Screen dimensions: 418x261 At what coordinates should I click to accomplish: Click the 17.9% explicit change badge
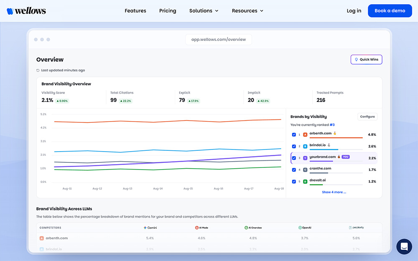pyautogui.click(x=194, y=101)
